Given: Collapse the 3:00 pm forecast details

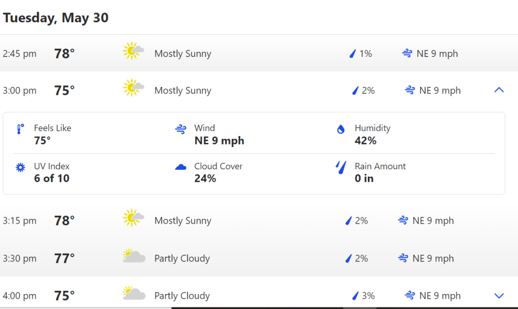Looking at the screenshot, I should click(499, 90).
